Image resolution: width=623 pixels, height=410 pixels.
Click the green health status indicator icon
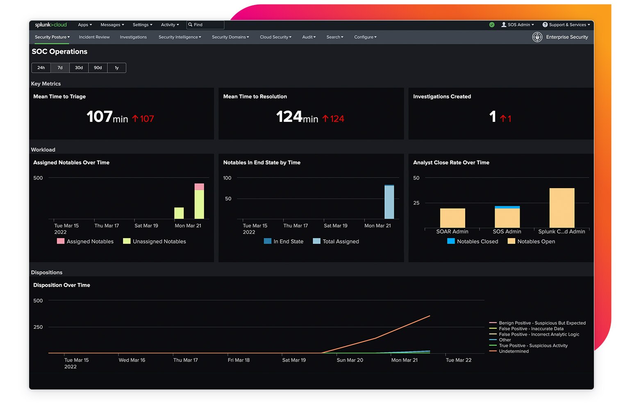tap(492, 25)
